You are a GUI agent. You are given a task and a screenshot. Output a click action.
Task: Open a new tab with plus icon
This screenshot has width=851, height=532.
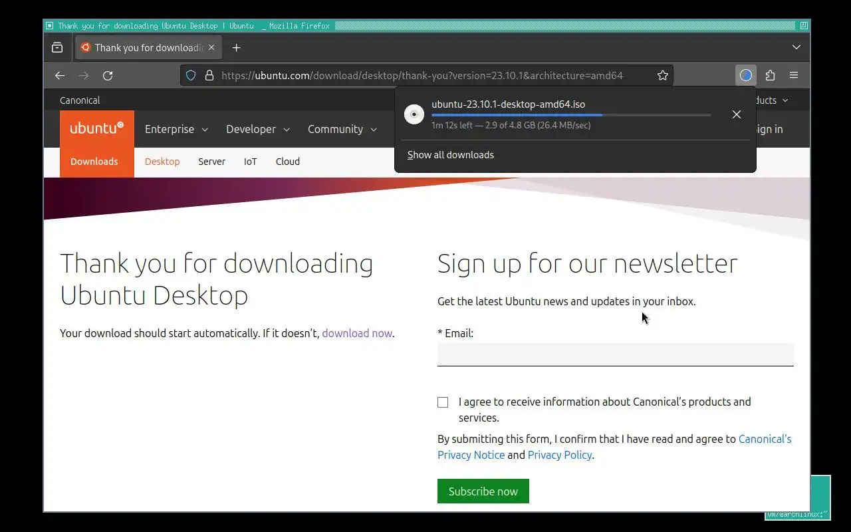coord(236,47)
